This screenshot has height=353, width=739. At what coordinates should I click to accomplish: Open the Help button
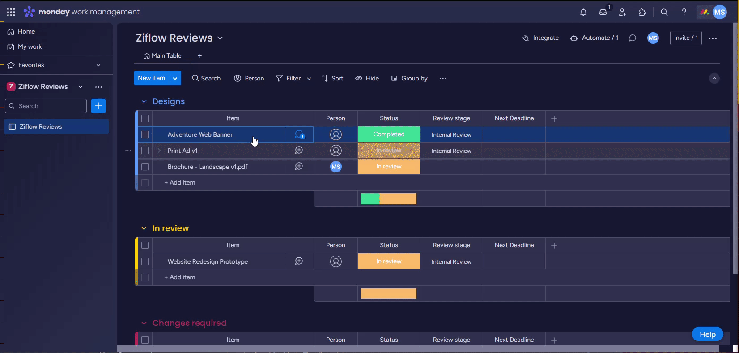(x=708, y=334)
